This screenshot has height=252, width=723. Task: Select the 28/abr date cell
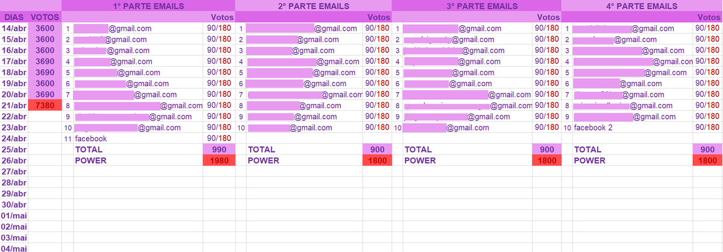[x=14, y=183]
